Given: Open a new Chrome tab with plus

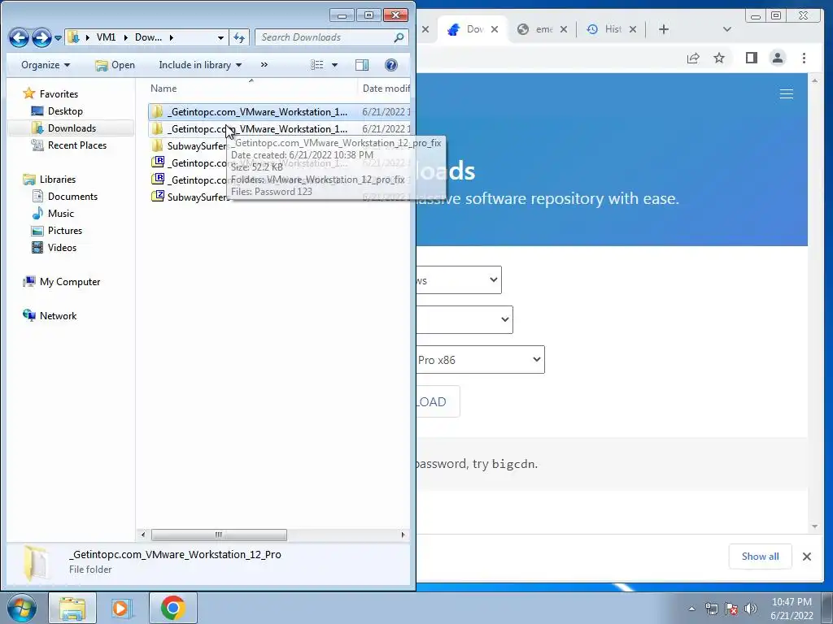Looking at the screenshot, I should point(664,30).
